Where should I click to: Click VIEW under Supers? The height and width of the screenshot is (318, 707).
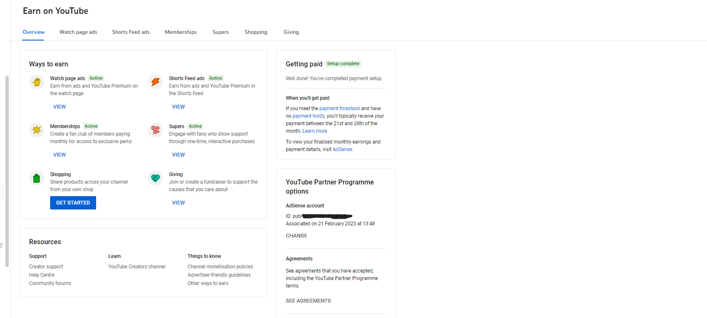[178, 155]
